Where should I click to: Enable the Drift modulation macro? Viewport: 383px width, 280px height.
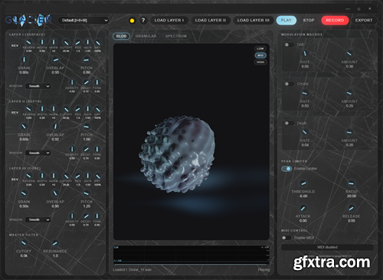pyautogui.click(x=289, y=44)
